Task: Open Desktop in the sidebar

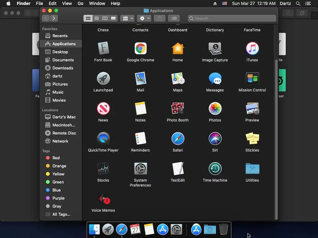Action: (x=61, y=52)
